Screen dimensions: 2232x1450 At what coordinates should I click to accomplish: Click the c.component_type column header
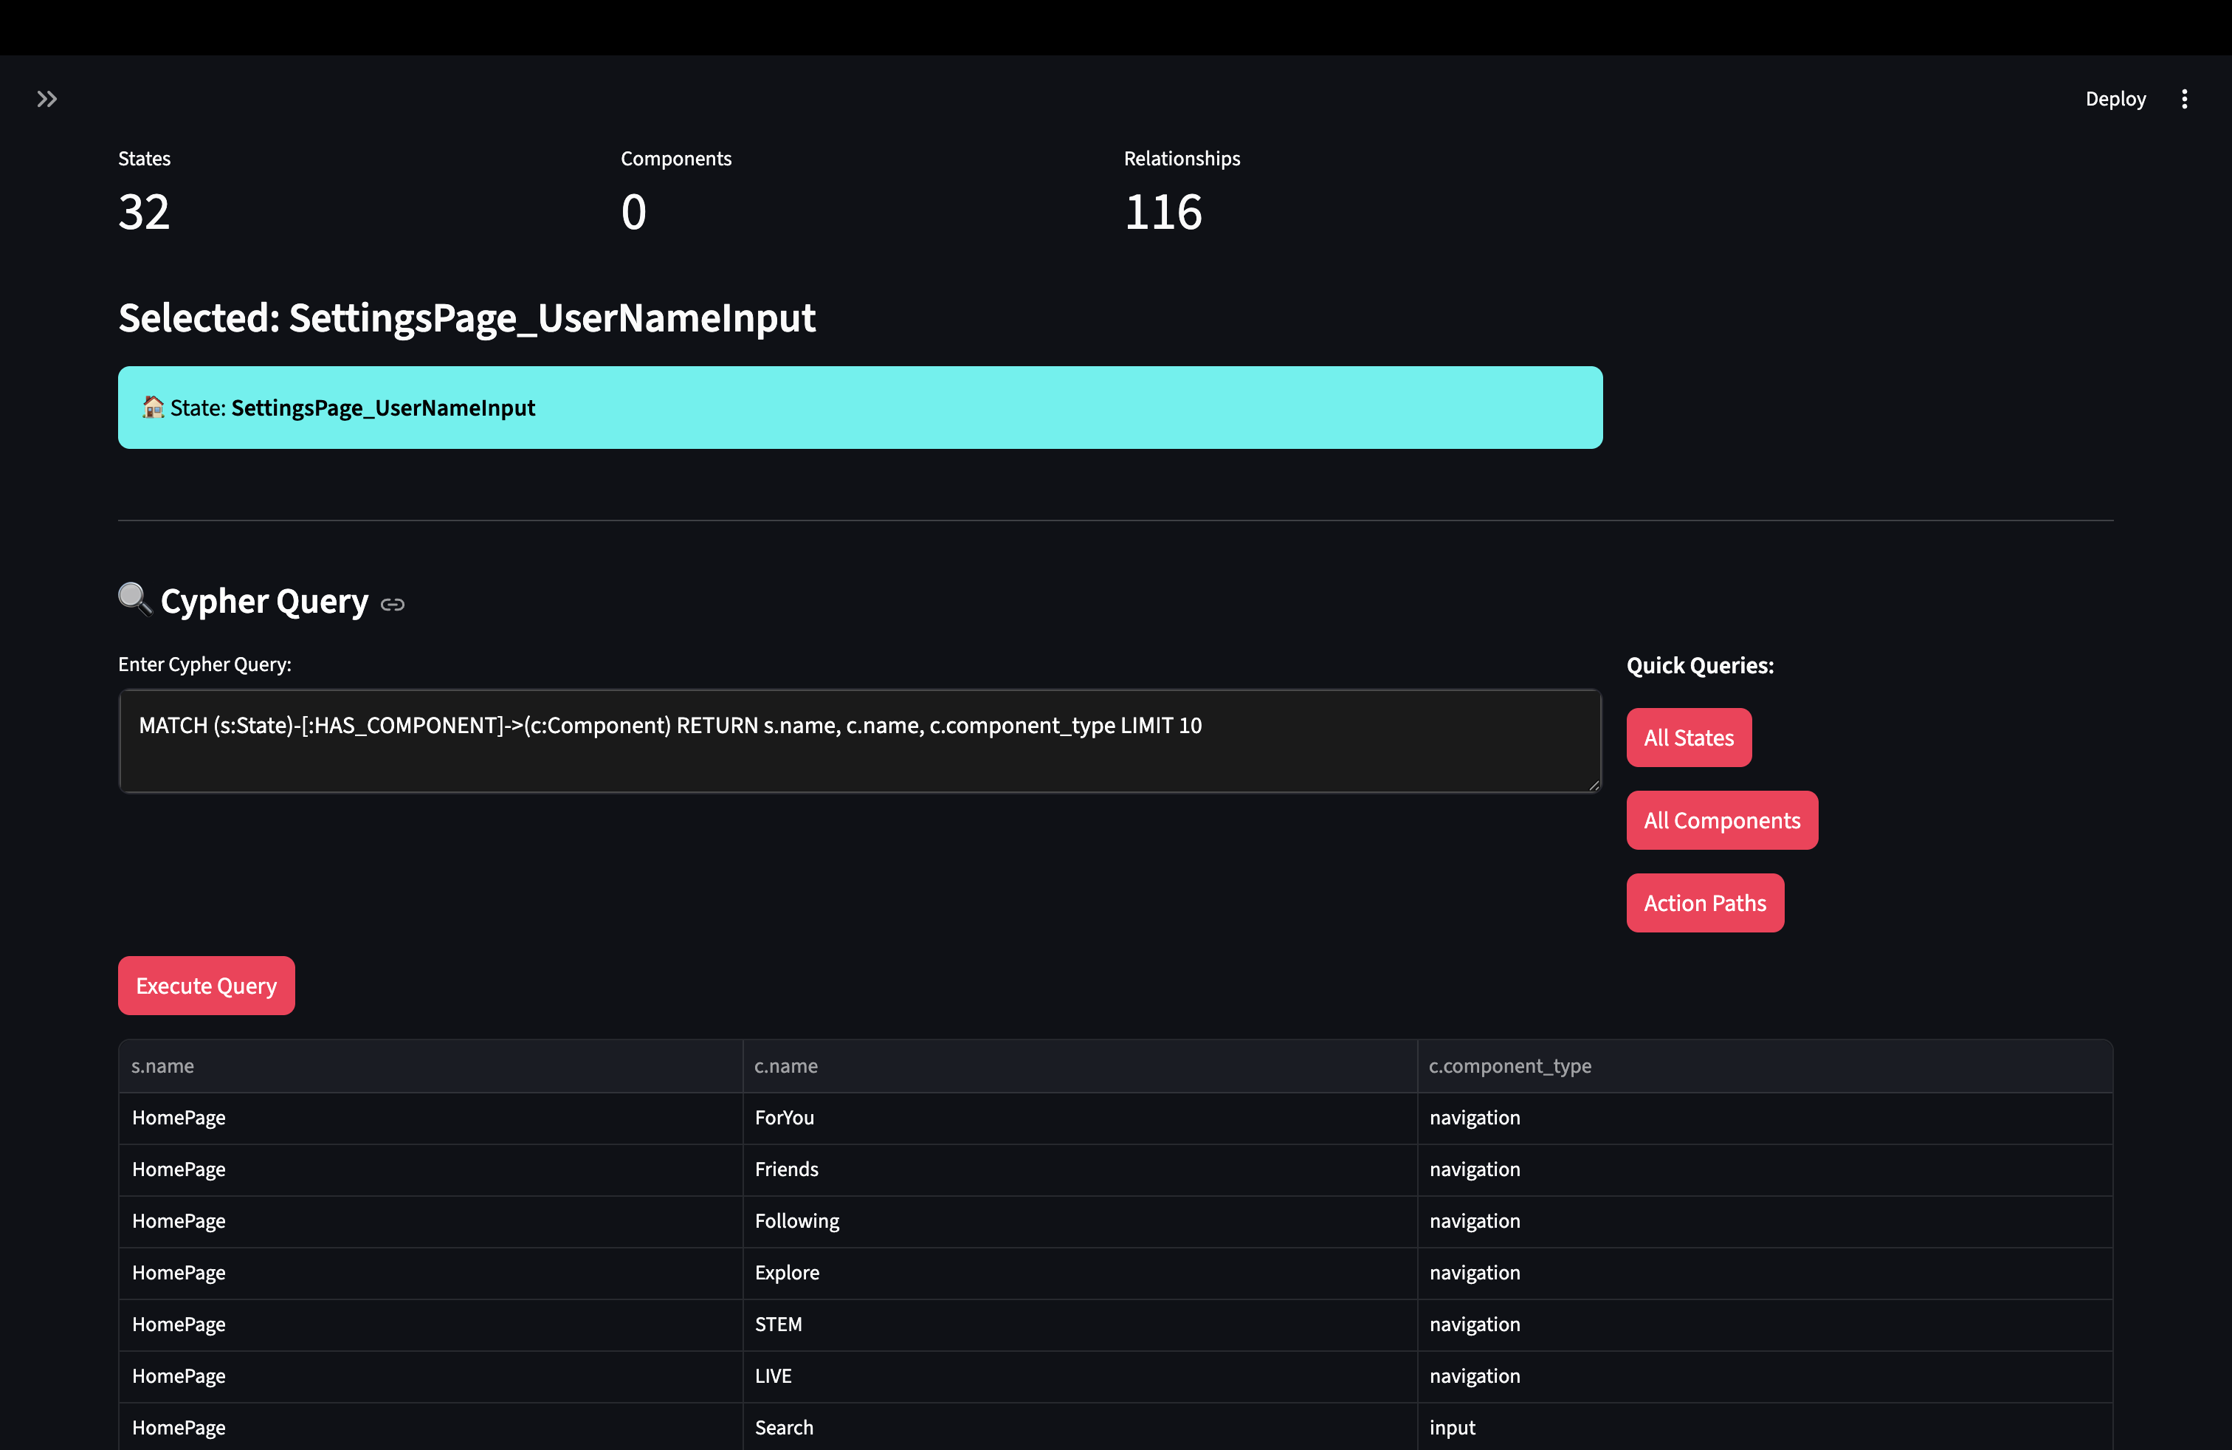[1509, 1065]
